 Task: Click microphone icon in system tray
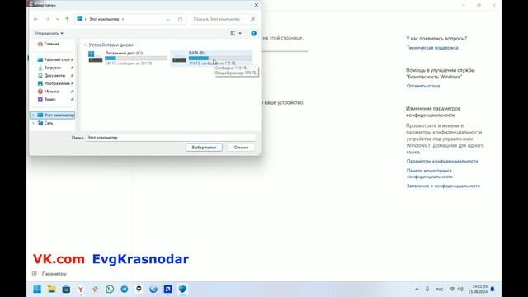[x=427, y=290]
